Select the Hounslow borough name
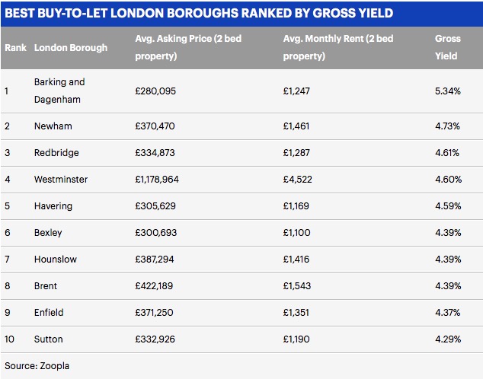The image size is (483, 379). pyautogui.click(x=56, y=260)
